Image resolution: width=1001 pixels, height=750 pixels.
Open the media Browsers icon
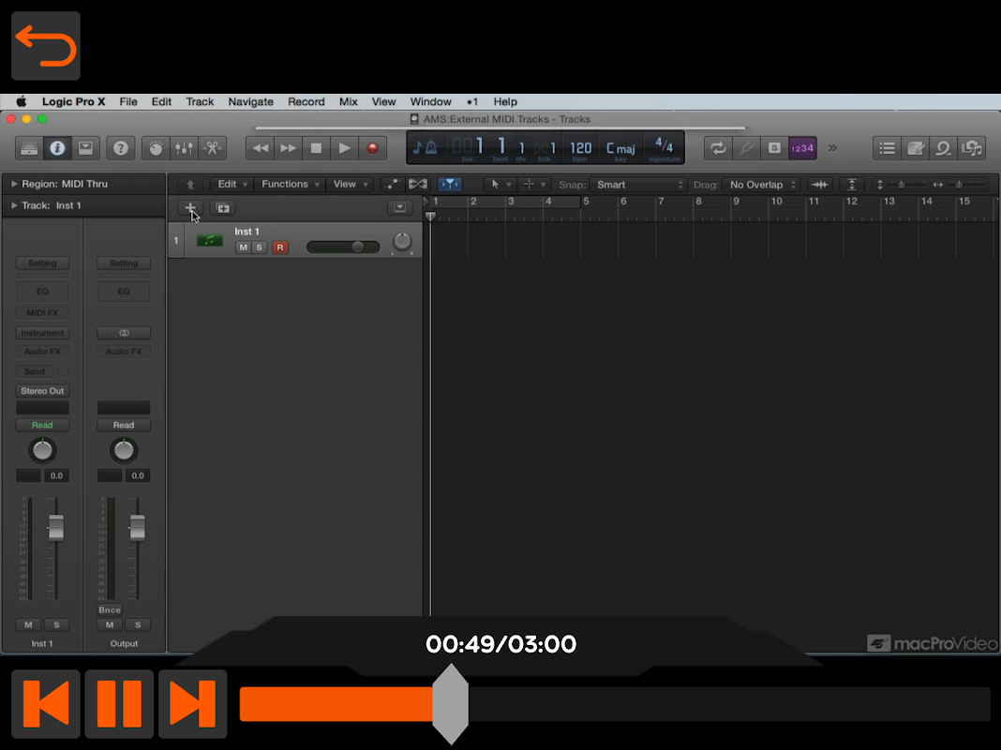[x=972, y=148]
